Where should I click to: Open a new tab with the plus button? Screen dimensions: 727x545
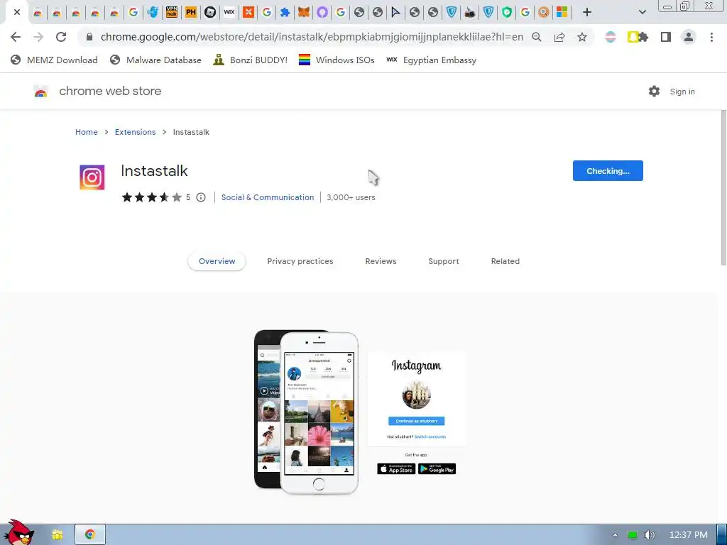(x=587, y=13)
